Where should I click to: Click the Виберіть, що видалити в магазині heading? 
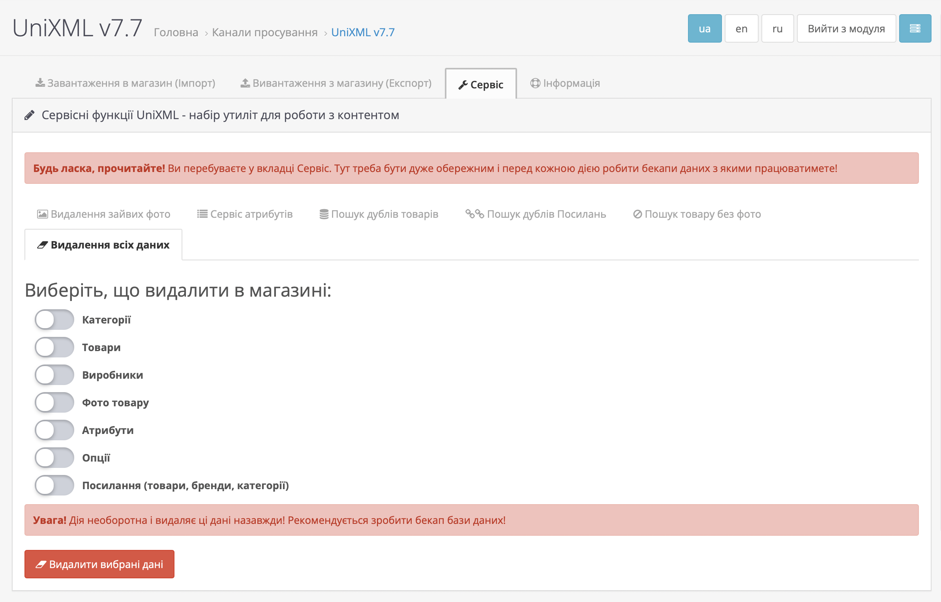tap(178, 290)
